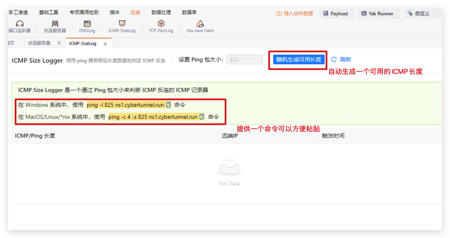Viewport: 450px width, 238px height.
Task: Launch the DNSLog tool icon
Action: click(x=87, y=26)
